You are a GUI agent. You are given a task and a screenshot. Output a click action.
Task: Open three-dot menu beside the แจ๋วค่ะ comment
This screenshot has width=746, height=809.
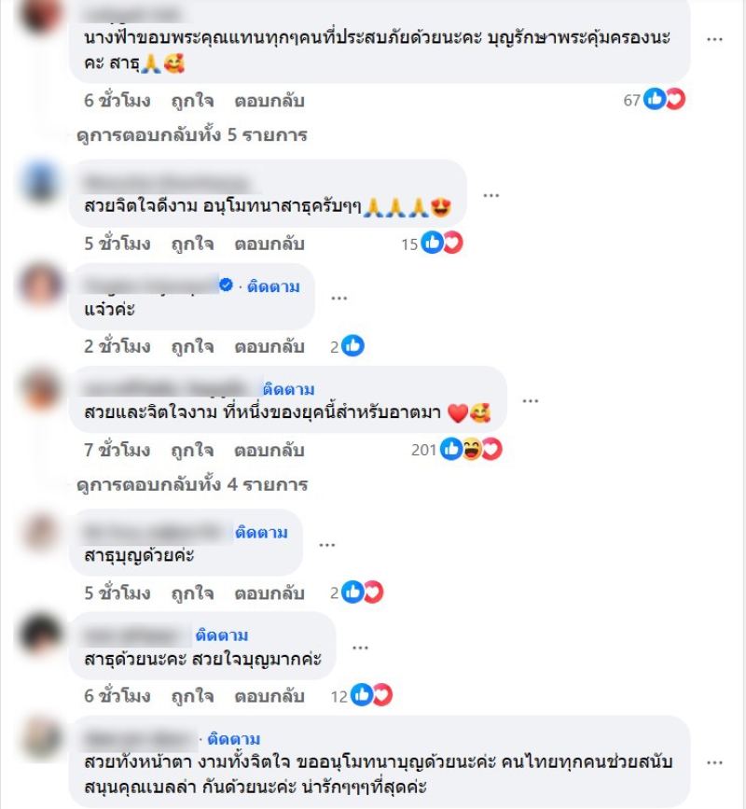coord(338,298)
